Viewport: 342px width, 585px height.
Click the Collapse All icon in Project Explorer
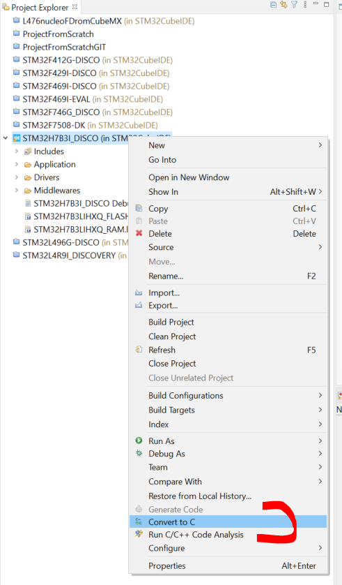(273, 4)
